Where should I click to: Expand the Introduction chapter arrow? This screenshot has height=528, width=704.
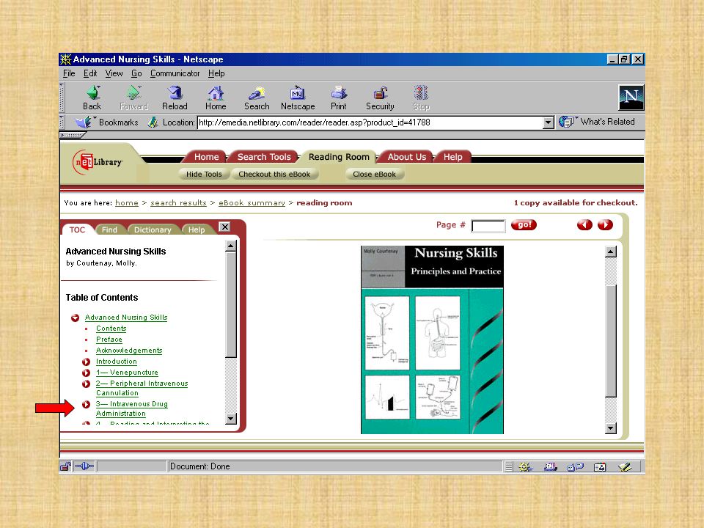click(87, 362)
